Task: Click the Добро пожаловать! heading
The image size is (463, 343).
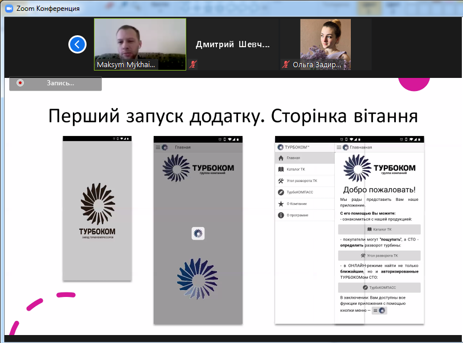Action: click(x=379, y=189)
